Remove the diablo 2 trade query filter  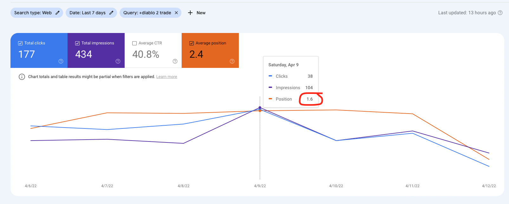[176, 13]
